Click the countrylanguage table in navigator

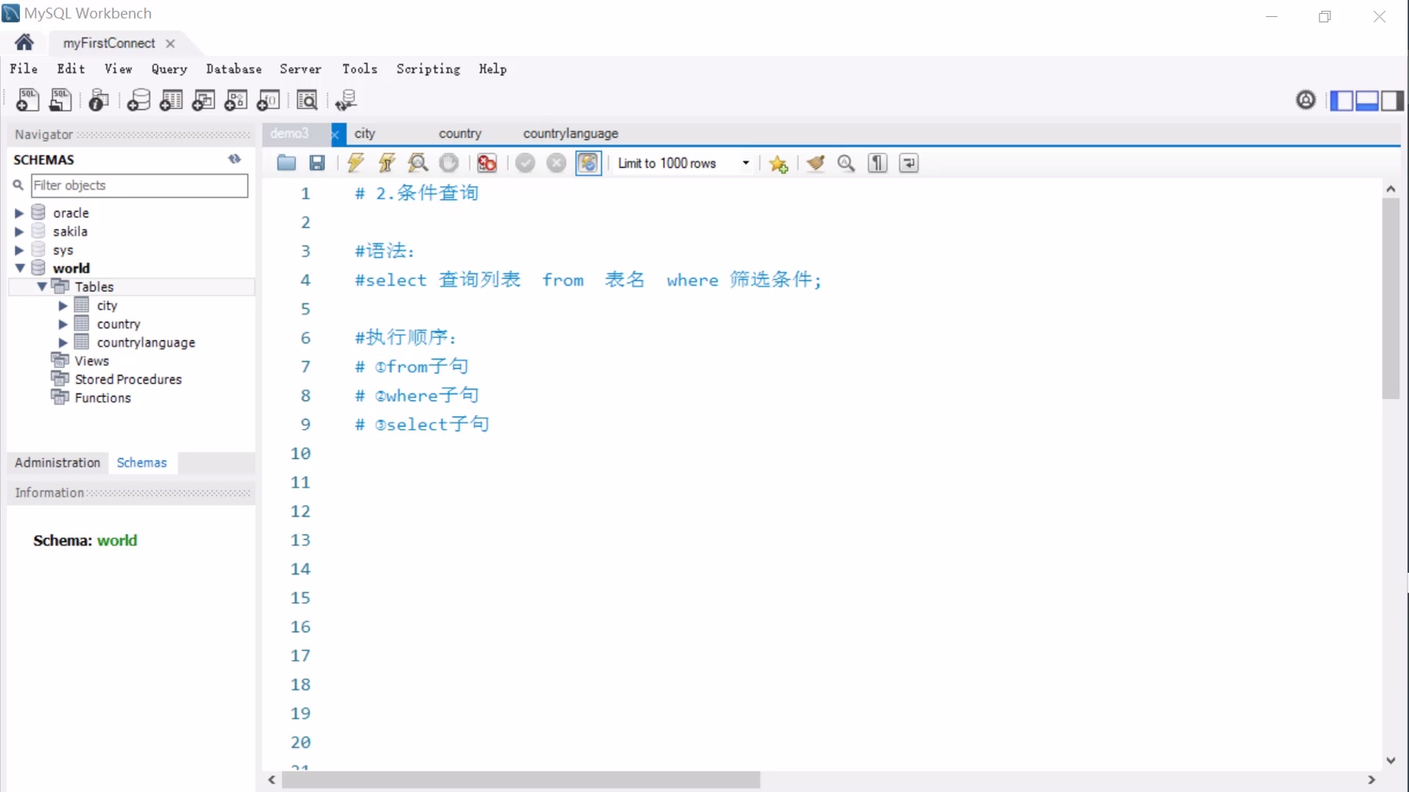click(146, 342)
